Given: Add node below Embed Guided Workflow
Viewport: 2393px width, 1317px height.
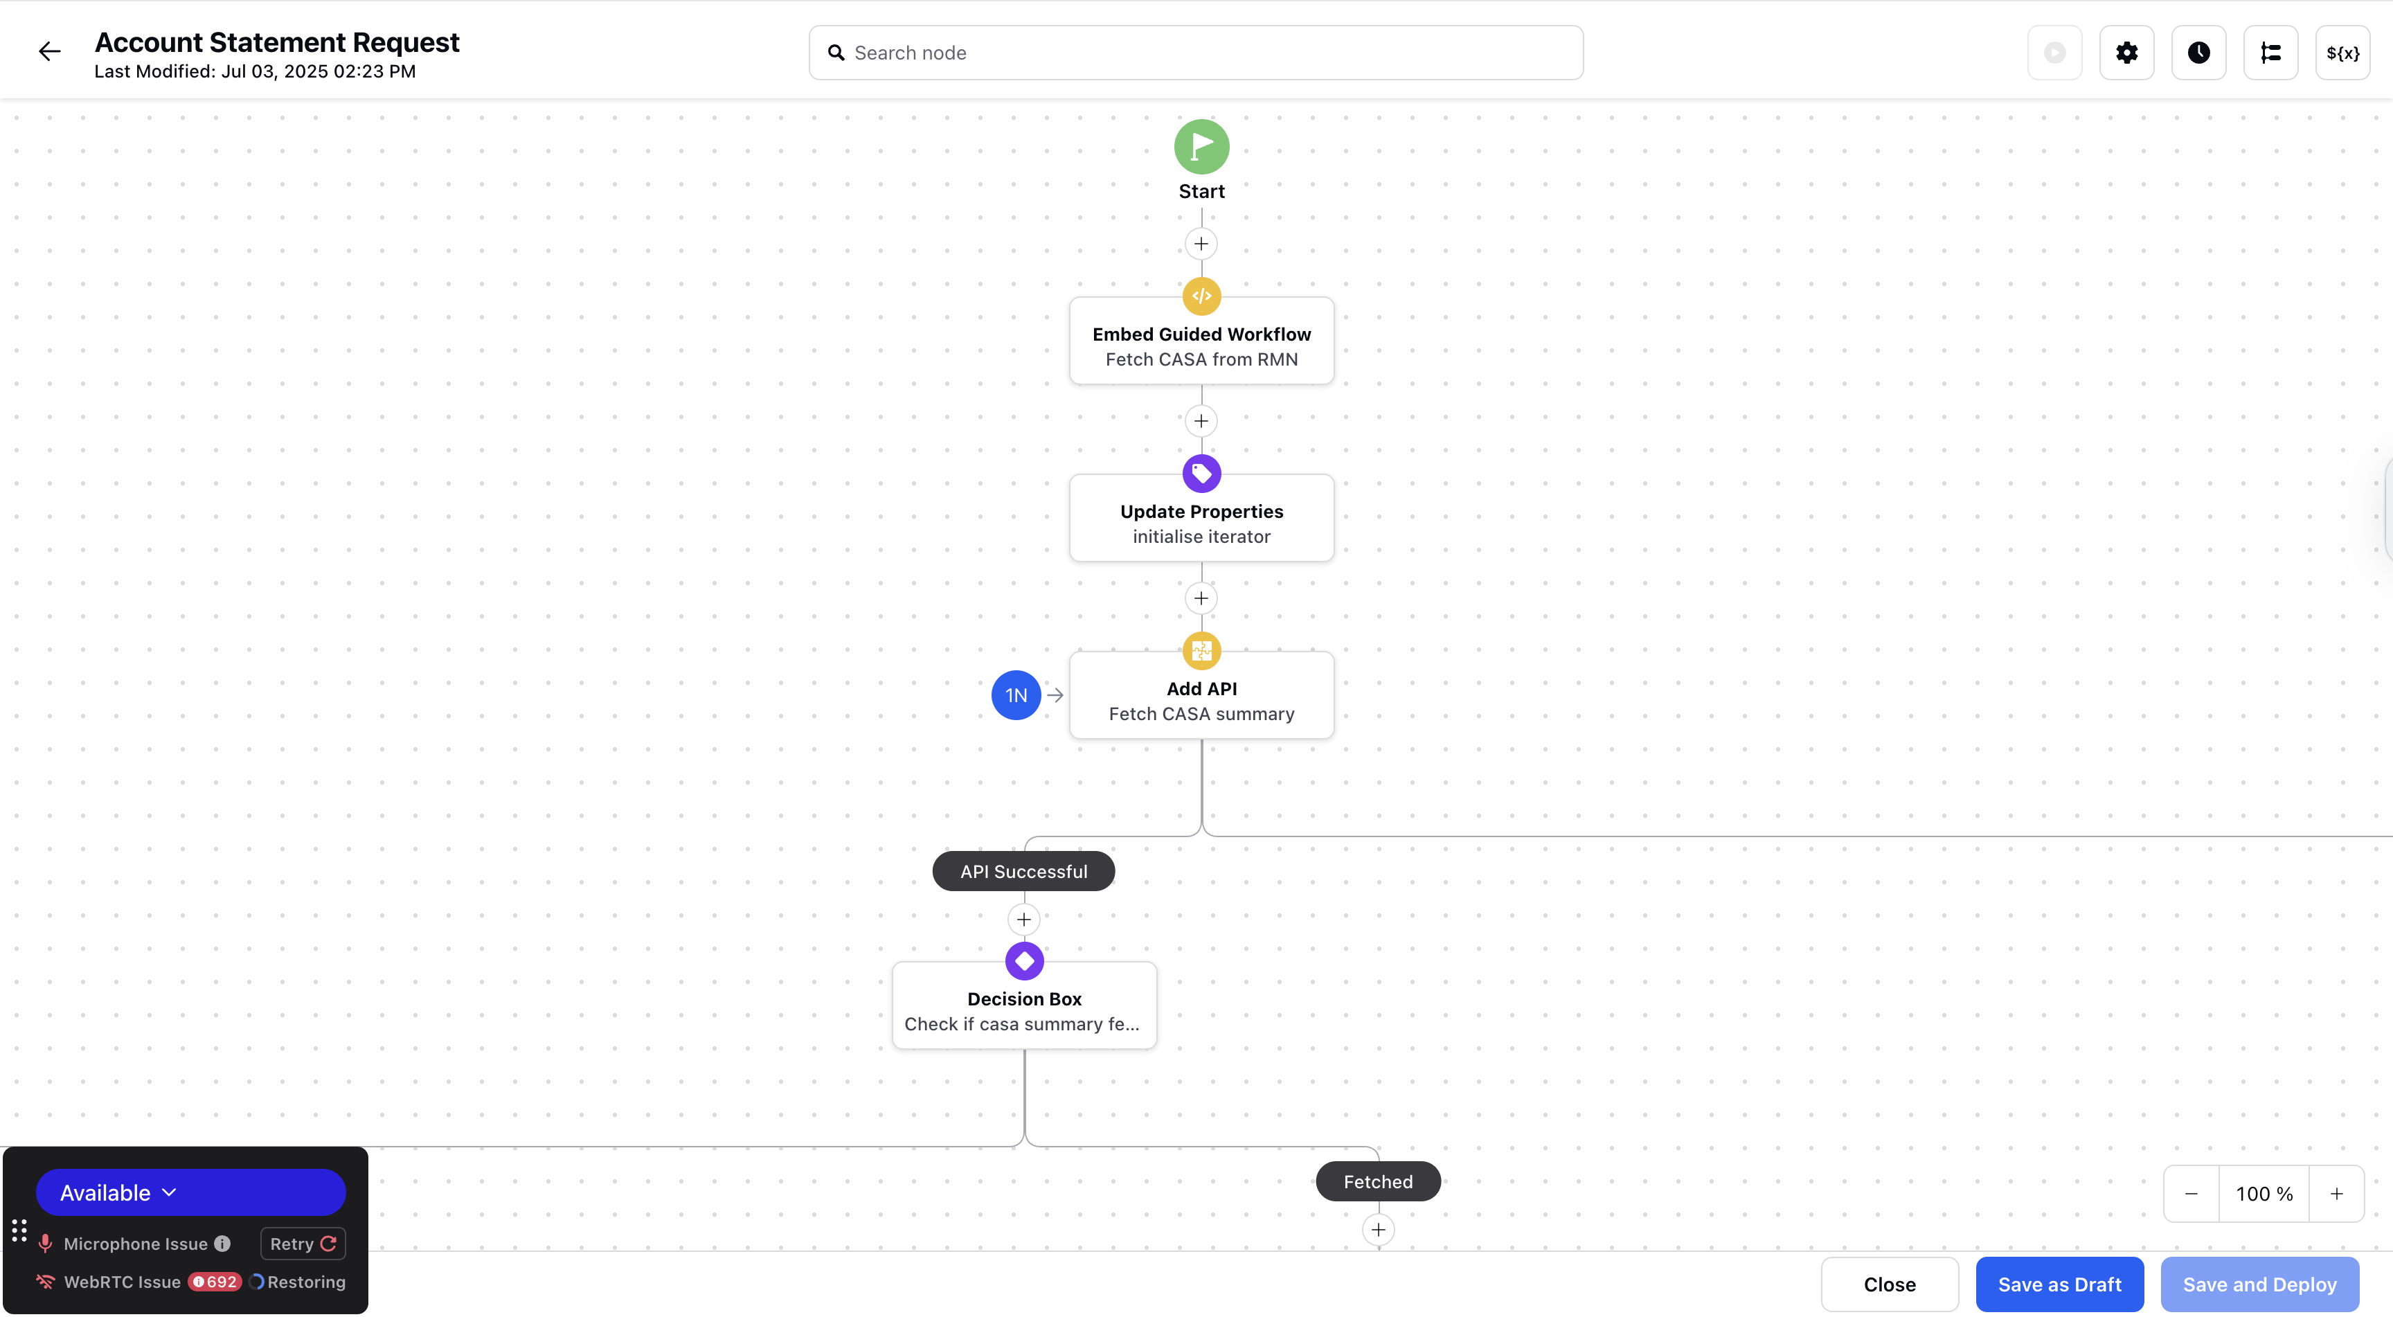Looking at the screenshot, I should [x=1201, y=421].
